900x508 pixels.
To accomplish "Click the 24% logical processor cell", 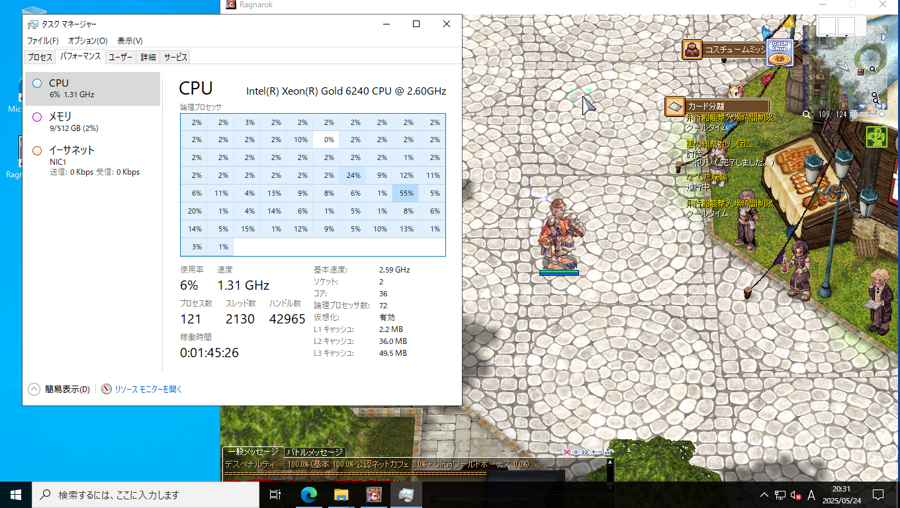I will 353,175.
